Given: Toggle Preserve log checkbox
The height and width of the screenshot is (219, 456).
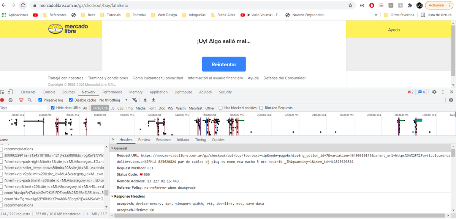Looking at the screenshot, I should pyautogui.click(x=40, y=100).
